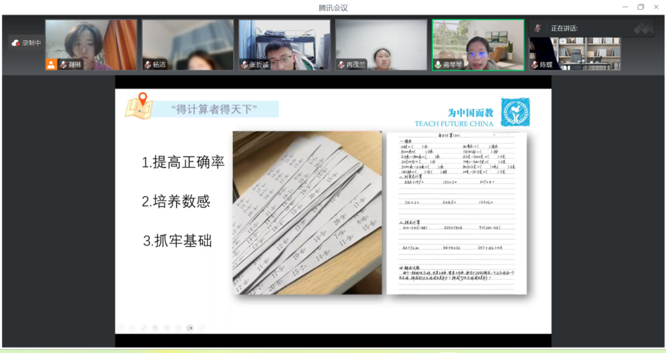
Task: Click the bullet text 3.抓牢基础
Action: (178, 240)
